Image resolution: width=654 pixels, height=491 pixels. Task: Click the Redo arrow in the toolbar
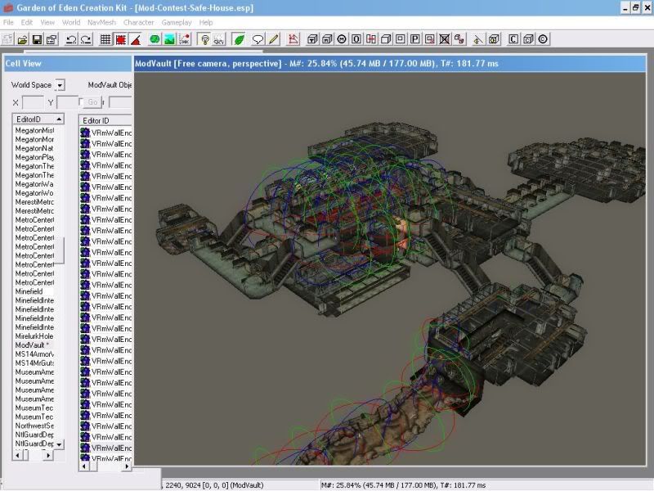tap(86, 39)
